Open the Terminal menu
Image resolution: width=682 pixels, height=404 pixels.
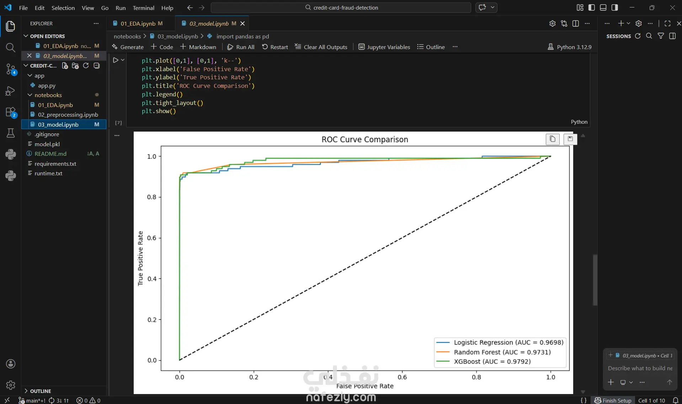pyautogui.click(x=143, y=8)
